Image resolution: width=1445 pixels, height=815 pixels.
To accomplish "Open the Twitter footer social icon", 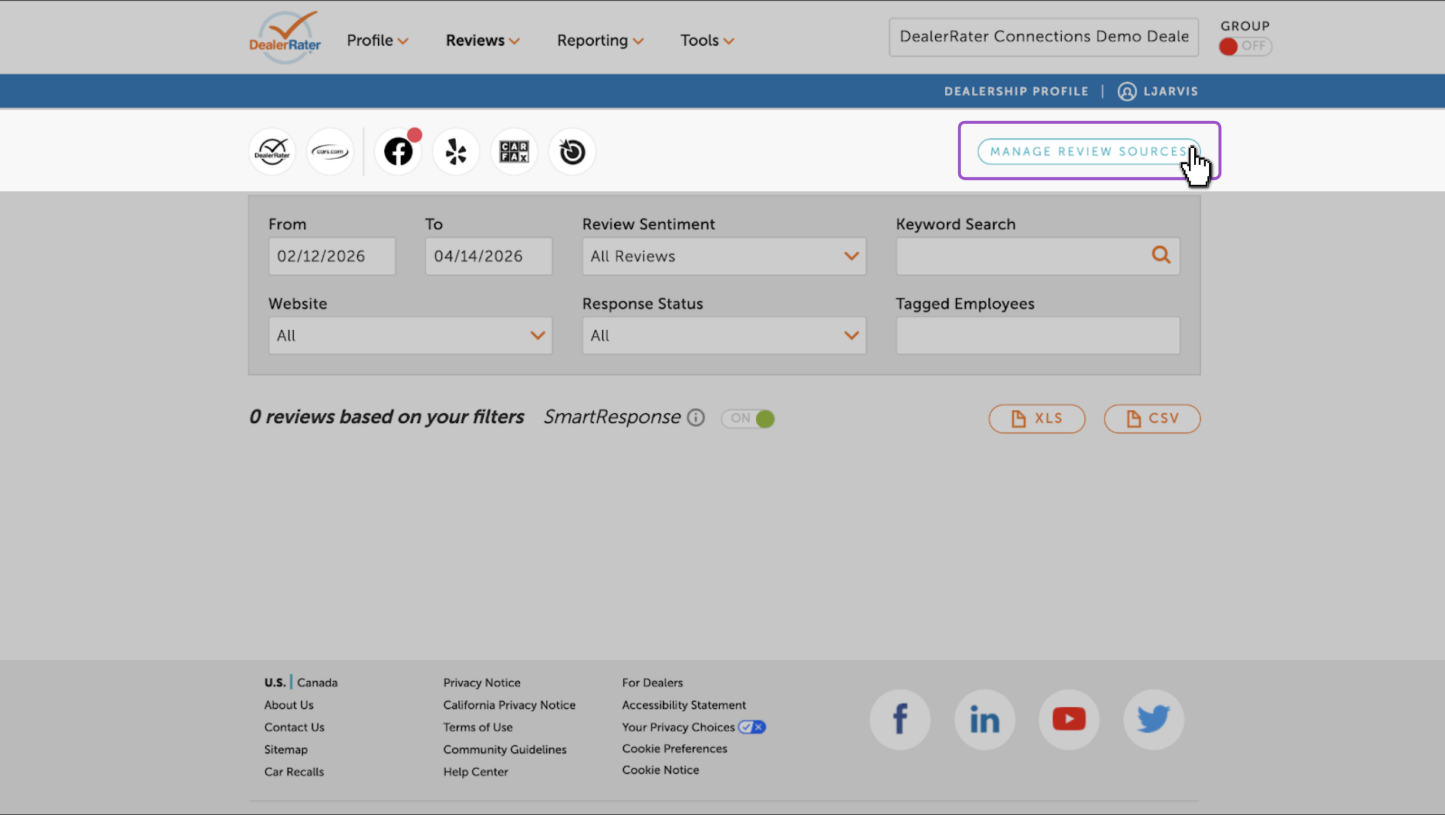I will [x=1153, y=720].
